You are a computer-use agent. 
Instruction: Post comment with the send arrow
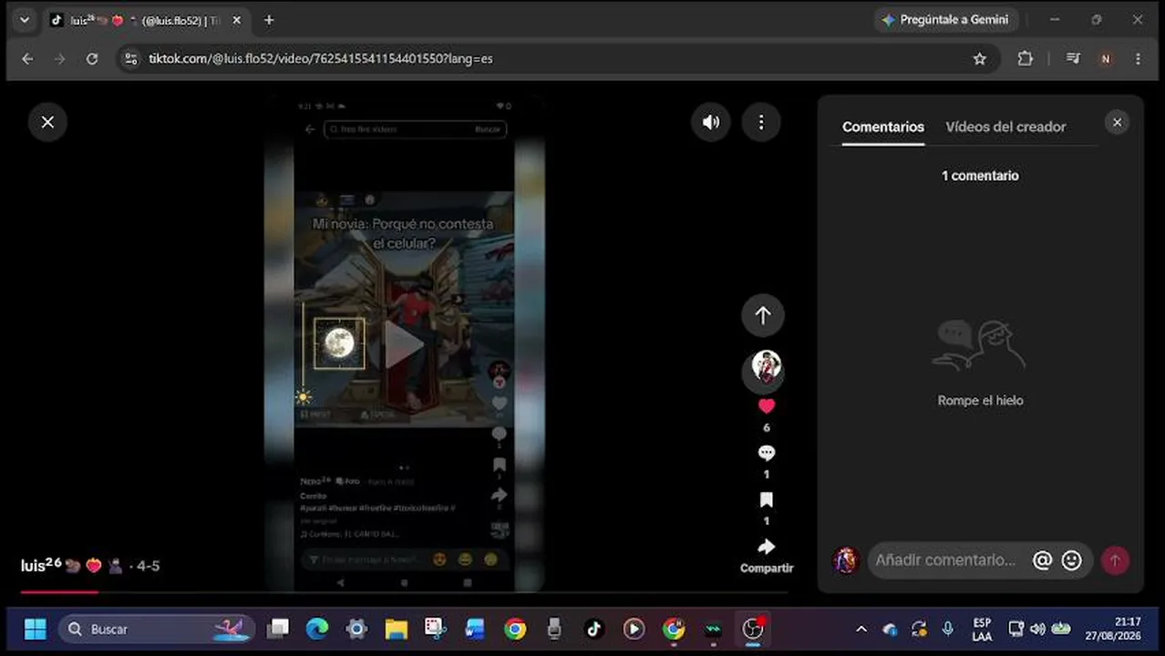click(x=1115, y=560)
